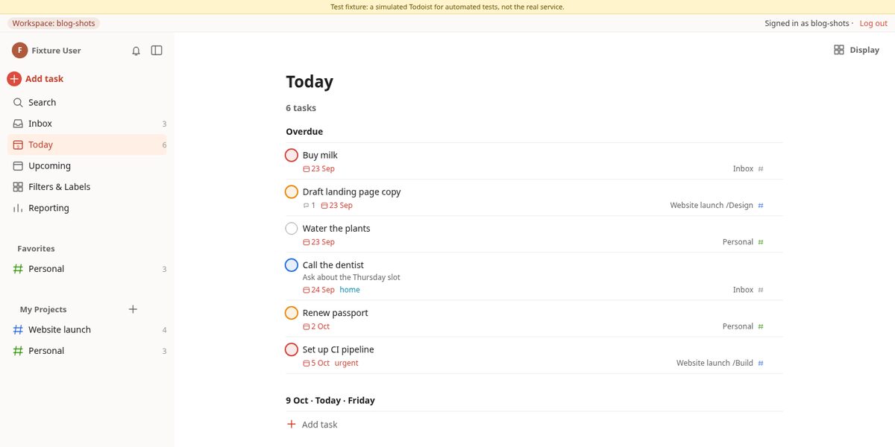Check off Renew passport
895x447 pixels.
[x=292, y=313]
